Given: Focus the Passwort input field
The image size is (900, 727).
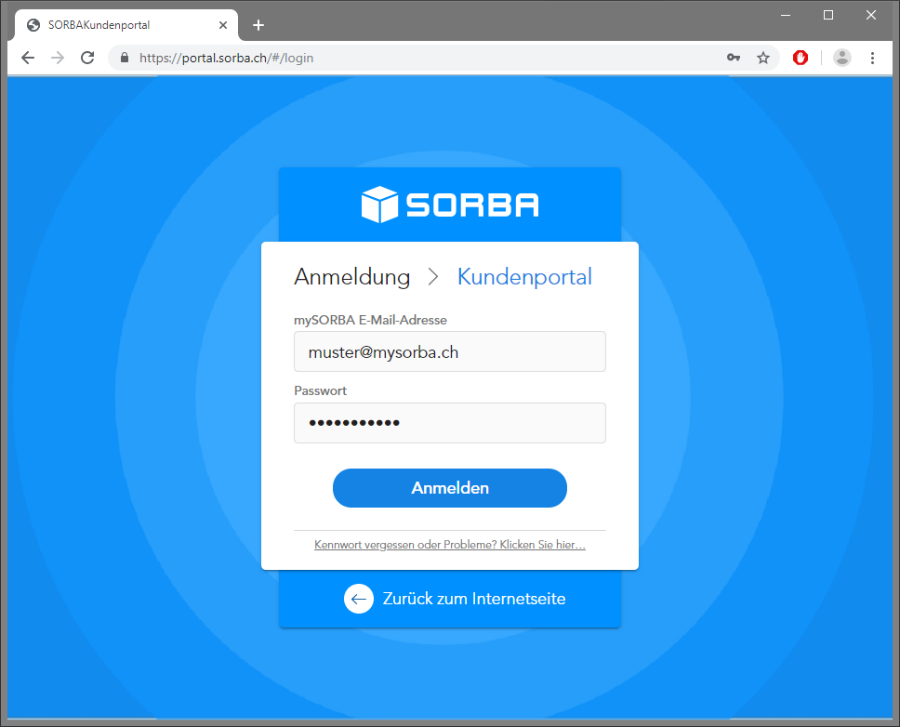Looking at the screenshot, I should click(x=450, y=423).
